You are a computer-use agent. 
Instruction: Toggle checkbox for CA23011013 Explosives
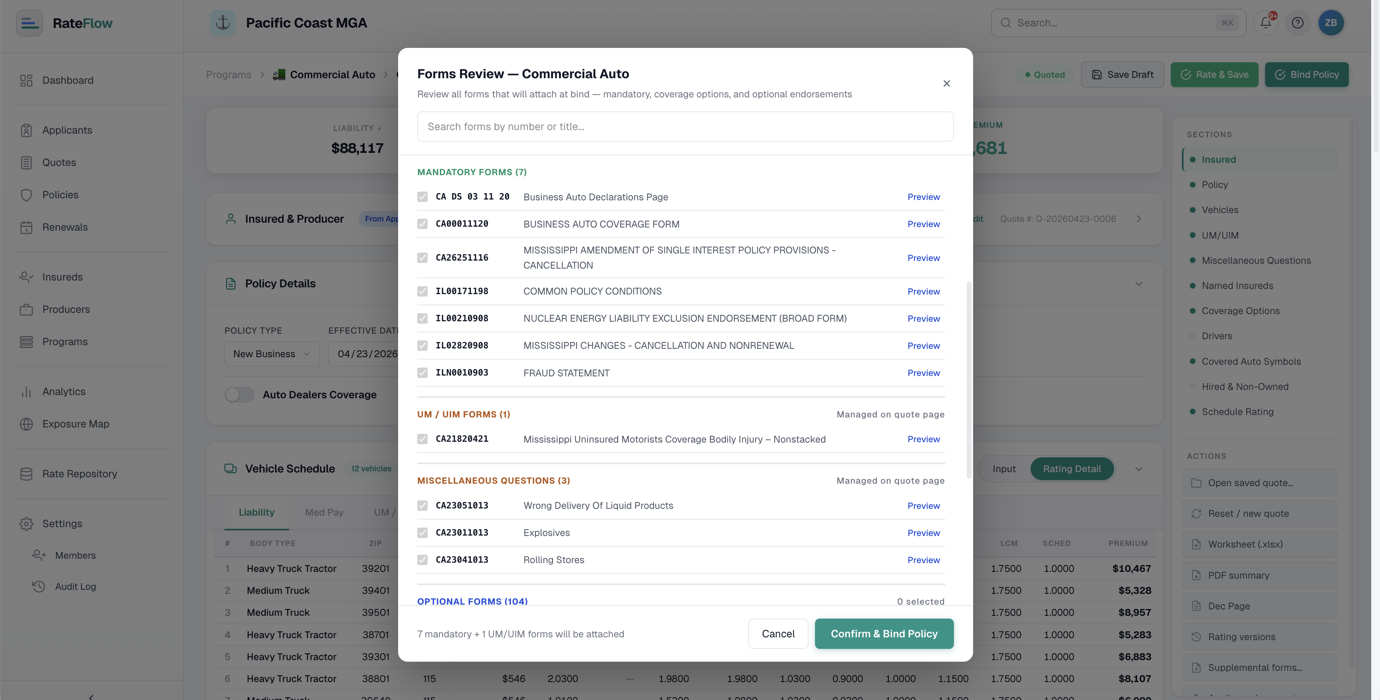(423, 533)
